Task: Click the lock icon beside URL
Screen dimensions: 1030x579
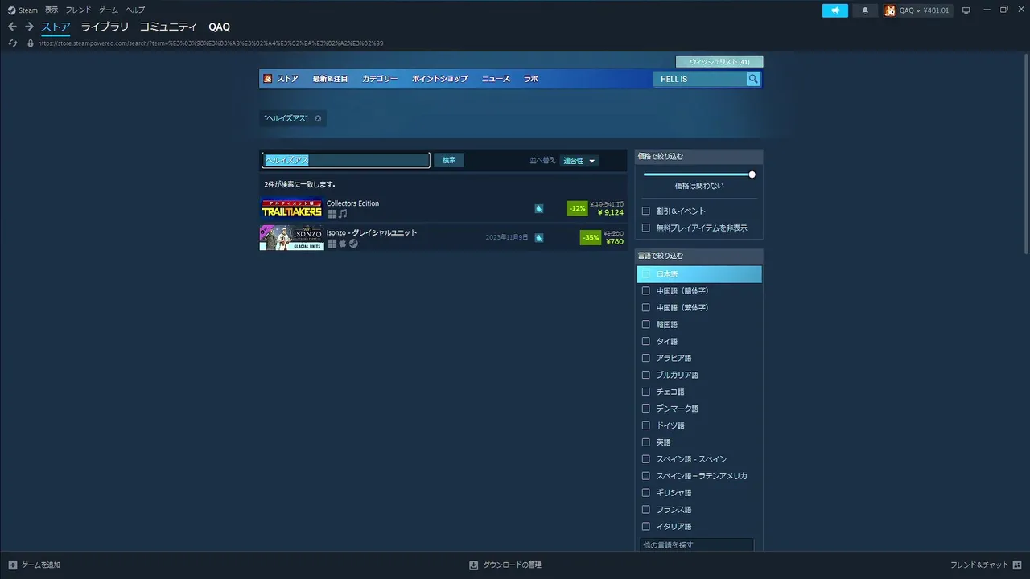Action: tap(31, 43)
